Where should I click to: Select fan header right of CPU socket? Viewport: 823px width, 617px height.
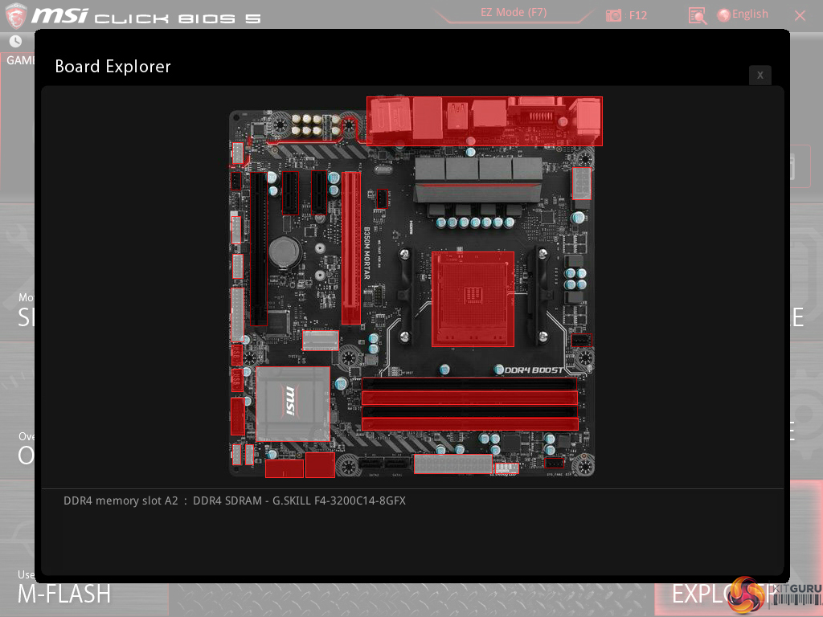581,340
